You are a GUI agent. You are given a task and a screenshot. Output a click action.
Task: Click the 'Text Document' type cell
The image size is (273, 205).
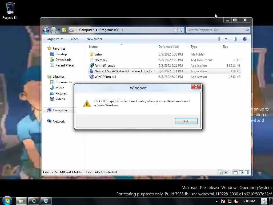pyautogui.click(x=201, y=60)
